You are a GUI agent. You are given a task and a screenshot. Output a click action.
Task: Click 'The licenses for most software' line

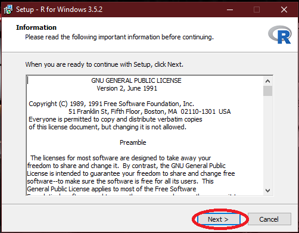[x=120, y=158]
